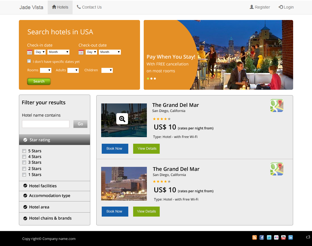Click the RSS feed icon in footer
The width and height of the screenshot is (312, 246).
255,237
